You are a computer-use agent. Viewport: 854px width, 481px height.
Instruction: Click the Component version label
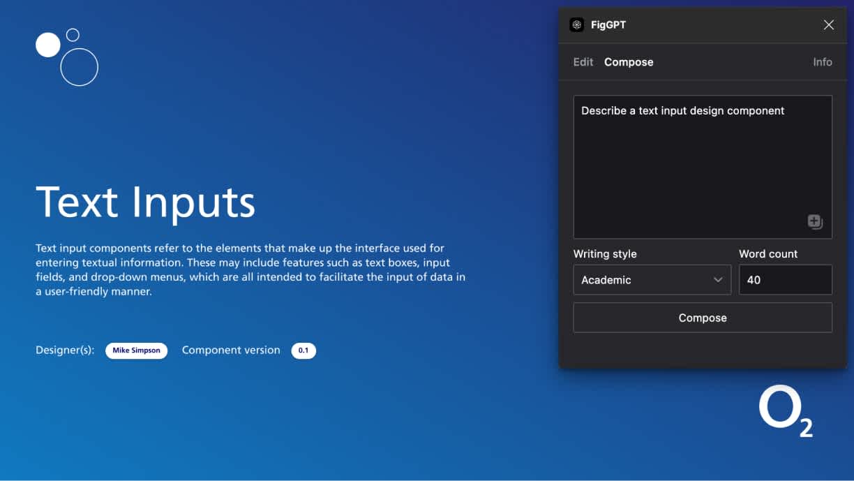point(231,350)
